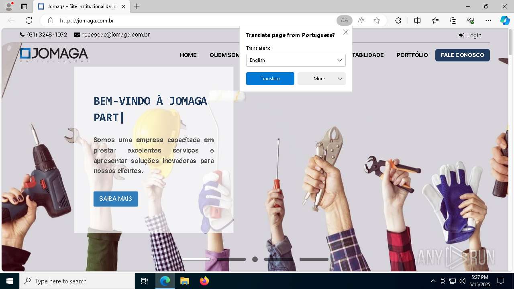Start Read aloud from address bar

coord(361,20)
